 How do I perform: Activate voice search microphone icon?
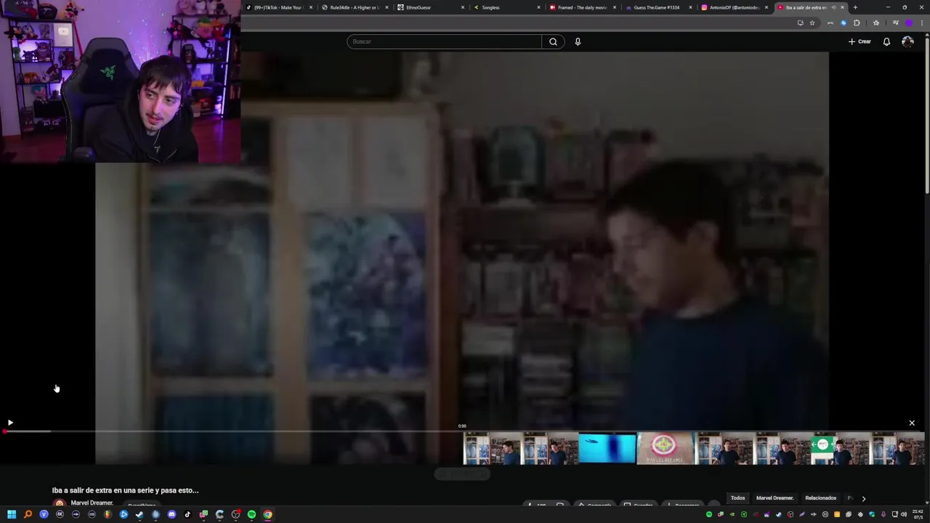(x=578, y=41)
